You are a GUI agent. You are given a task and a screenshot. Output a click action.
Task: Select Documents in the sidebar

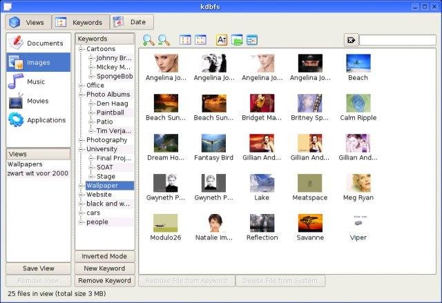[x=39, y=43]
